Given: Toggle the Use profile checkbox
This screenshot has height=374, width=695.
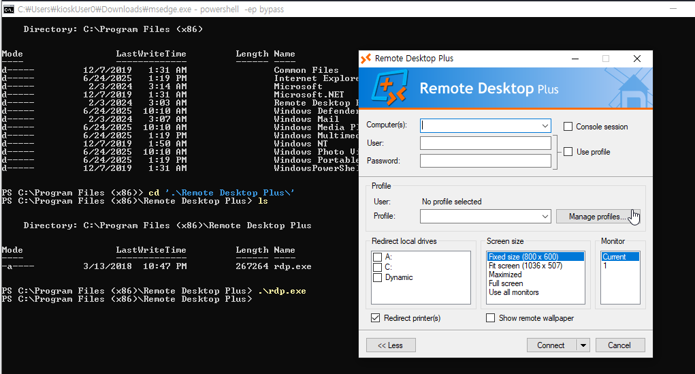Looking at the screenshot, I should point(568,152).
